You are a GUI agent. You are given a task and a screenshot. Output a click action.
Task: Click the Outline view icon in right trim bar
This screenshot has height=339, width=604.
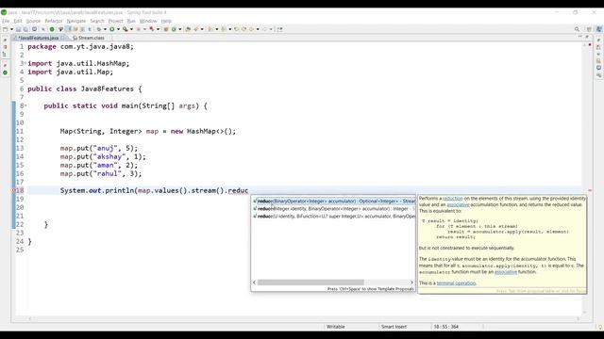click(598, 47)
